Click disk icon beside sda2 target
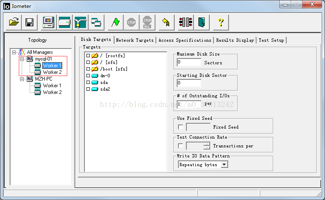This screenshot has width=325, height=200. coord(95,89)
